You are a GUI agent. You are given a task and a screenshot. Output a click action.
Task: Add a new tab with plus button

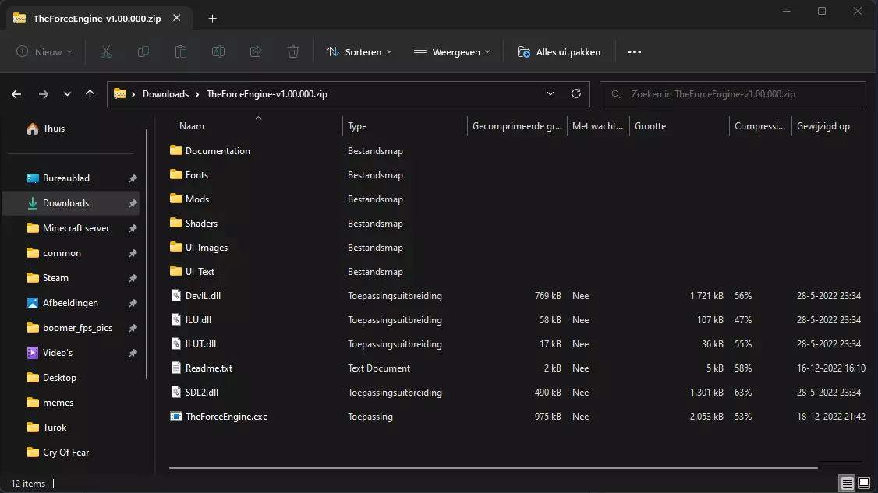pos(213,19)
